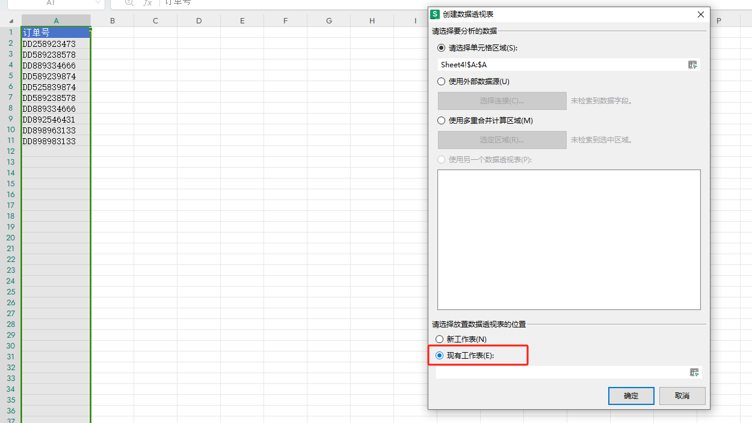The width and height of the screenshot is (752, 423).
Task: Select column B header
Action: pyautogui.click(x=112, y=21)
